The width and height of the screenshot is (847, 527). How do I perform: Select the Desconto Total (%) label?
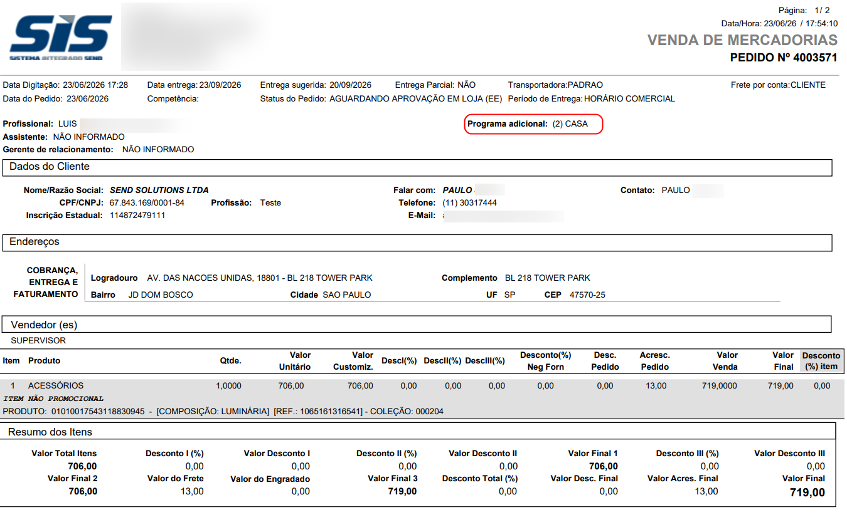tap(480, 478)
